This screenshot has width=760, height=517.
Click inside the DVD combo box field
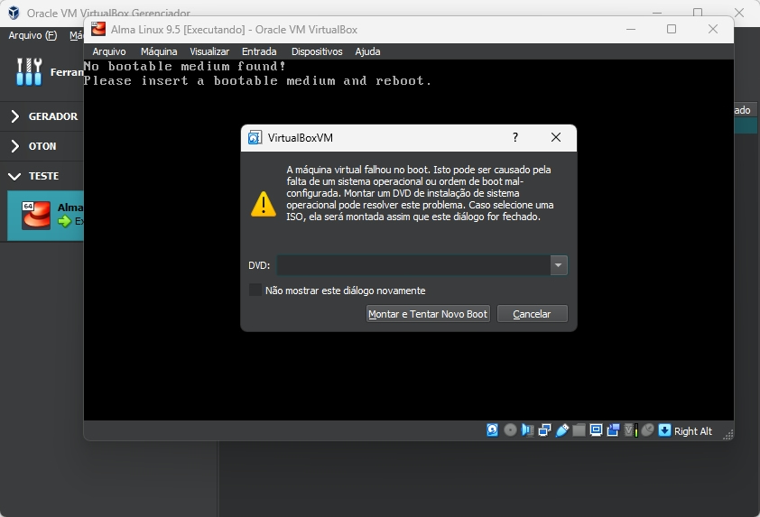tap(413, 265)
